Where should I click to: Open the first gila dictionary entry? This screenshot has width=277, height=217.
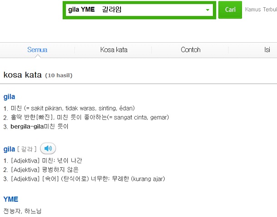(9, 97)
